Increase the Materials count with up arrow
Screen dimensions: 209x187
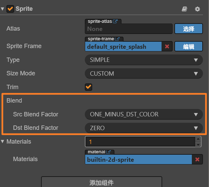[x=198, y=139]
